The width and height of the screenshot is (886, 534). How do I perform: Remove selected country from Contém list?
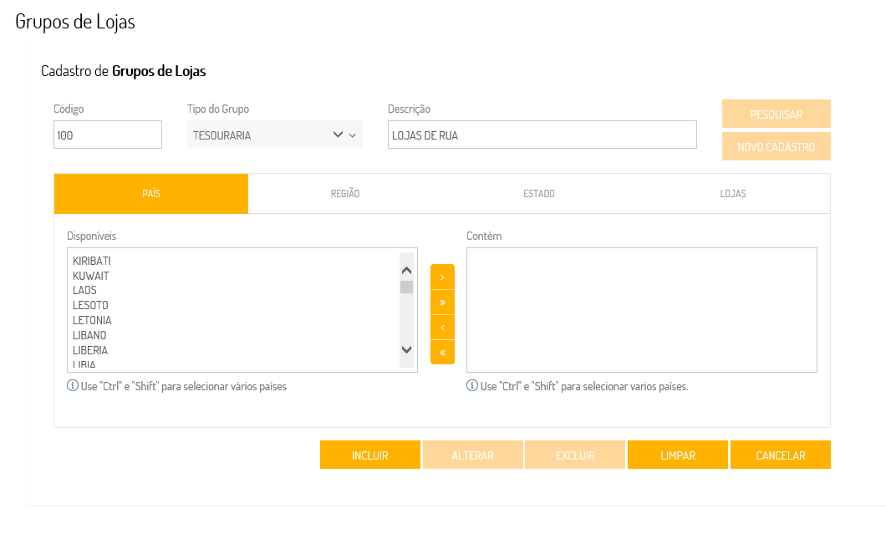[x=442, y=327]
